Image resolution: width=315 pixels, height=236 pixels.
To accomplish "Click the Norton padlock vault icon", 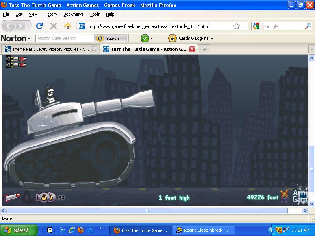I will [x=172, y=38].
